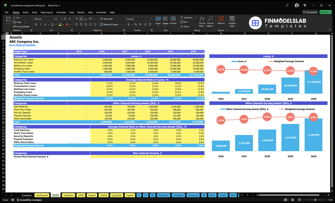Select Bottom Align icon
The height and width of the screenshot is (203, 335).
coord(85,19)
